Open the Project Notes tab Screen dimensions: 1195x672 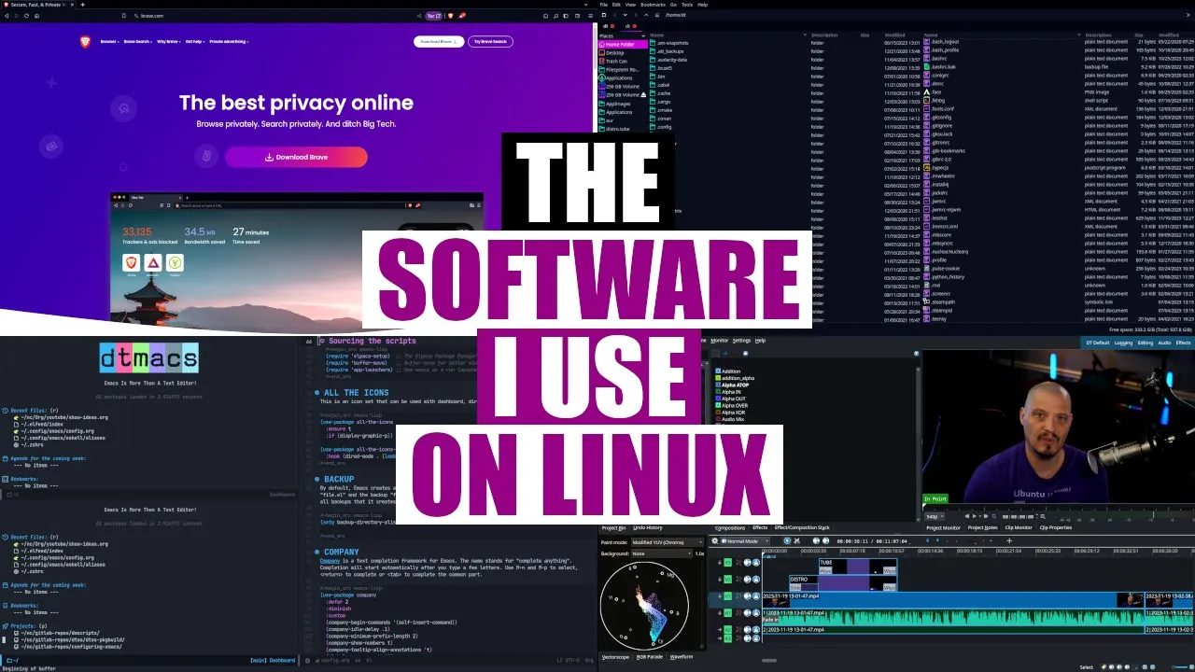click(x=982, y=527)
